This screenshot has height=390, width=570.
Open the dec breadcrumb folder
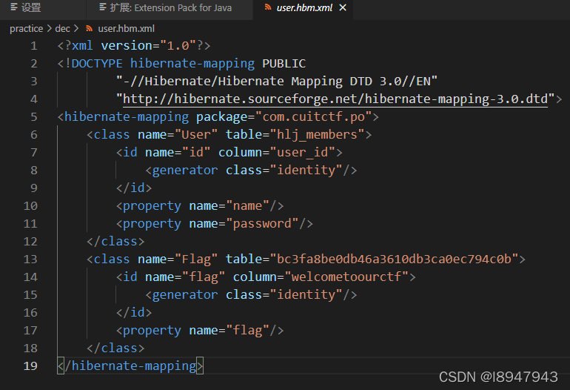62,28
